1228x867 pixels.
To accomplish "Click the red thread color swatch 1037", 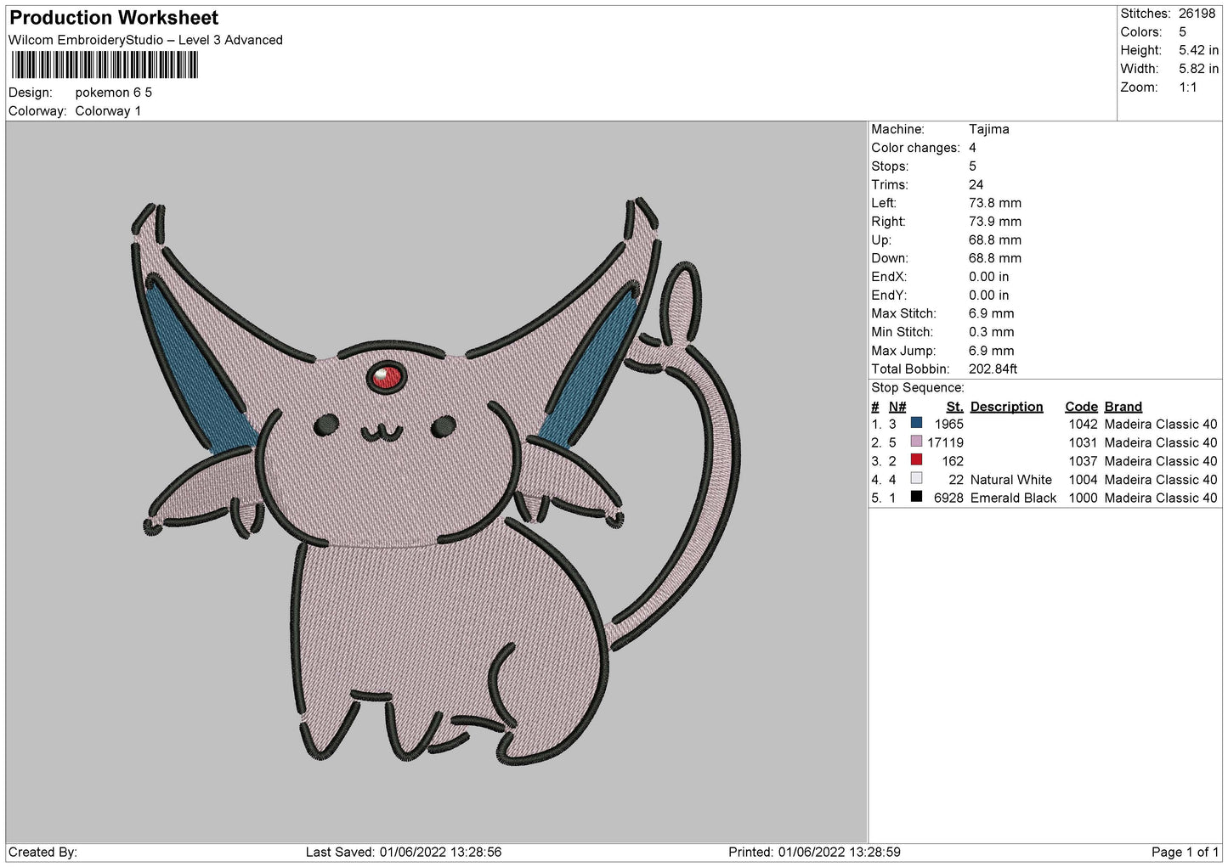I will pyautogui.click(x=916, y=460).
